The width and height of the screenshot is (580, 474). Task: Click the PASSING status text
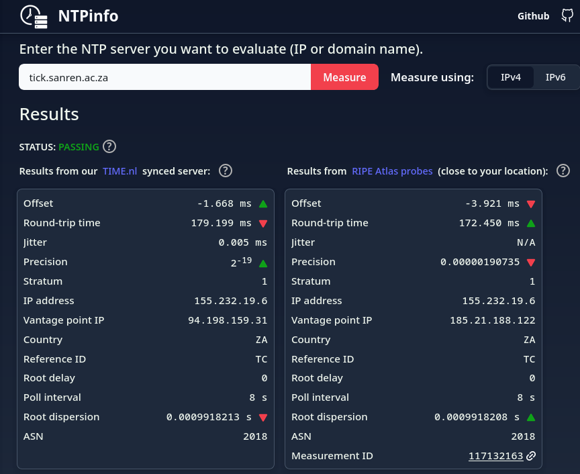click(79, 147)
